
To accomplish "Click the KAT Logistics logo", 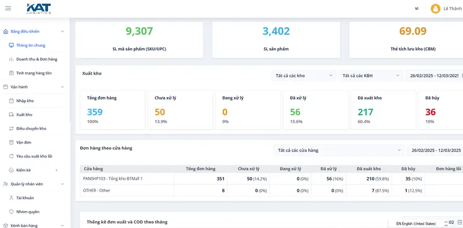I will click(39, 9).
